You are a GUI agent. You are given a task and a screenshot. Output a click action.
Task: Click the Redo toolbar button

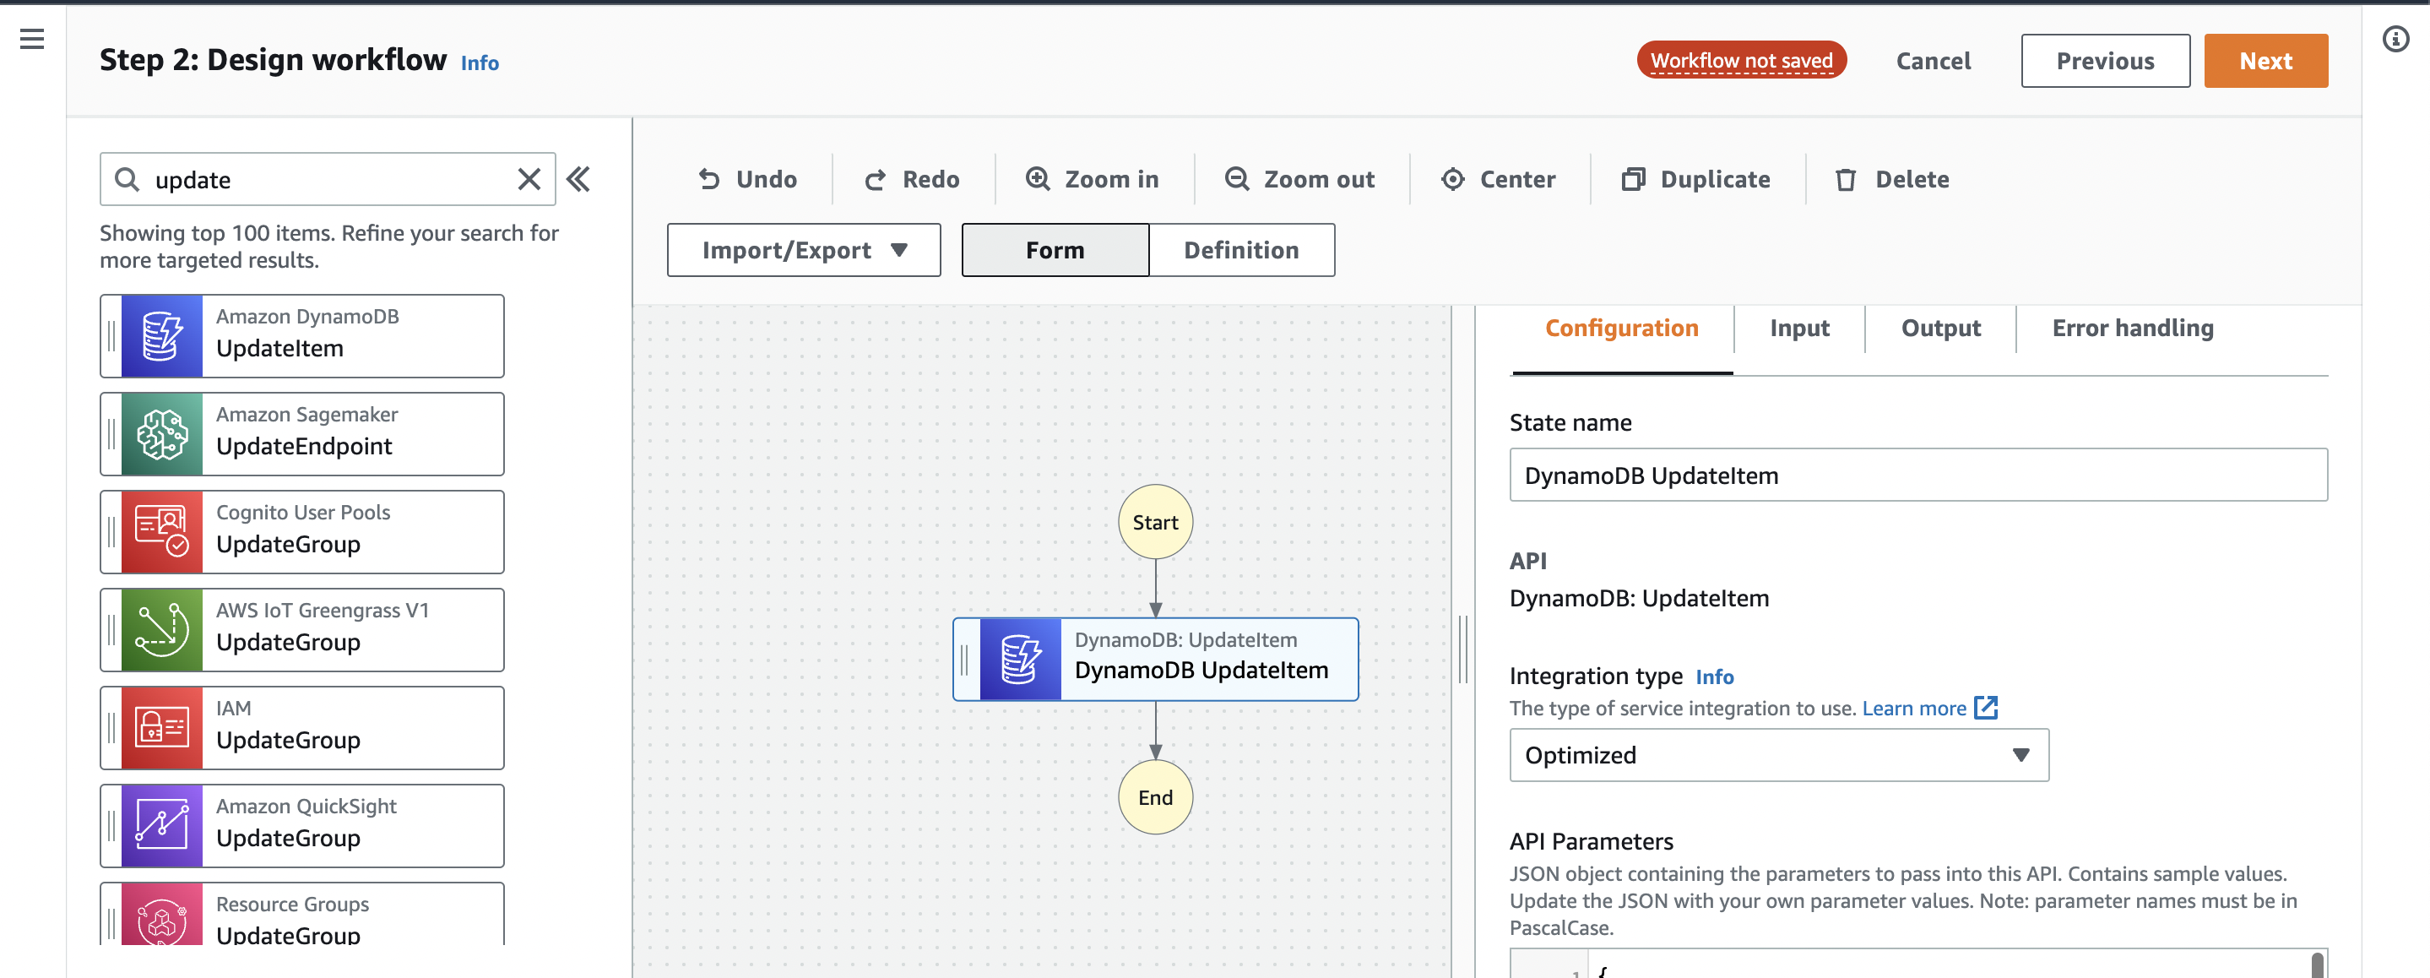click(912, 179)
